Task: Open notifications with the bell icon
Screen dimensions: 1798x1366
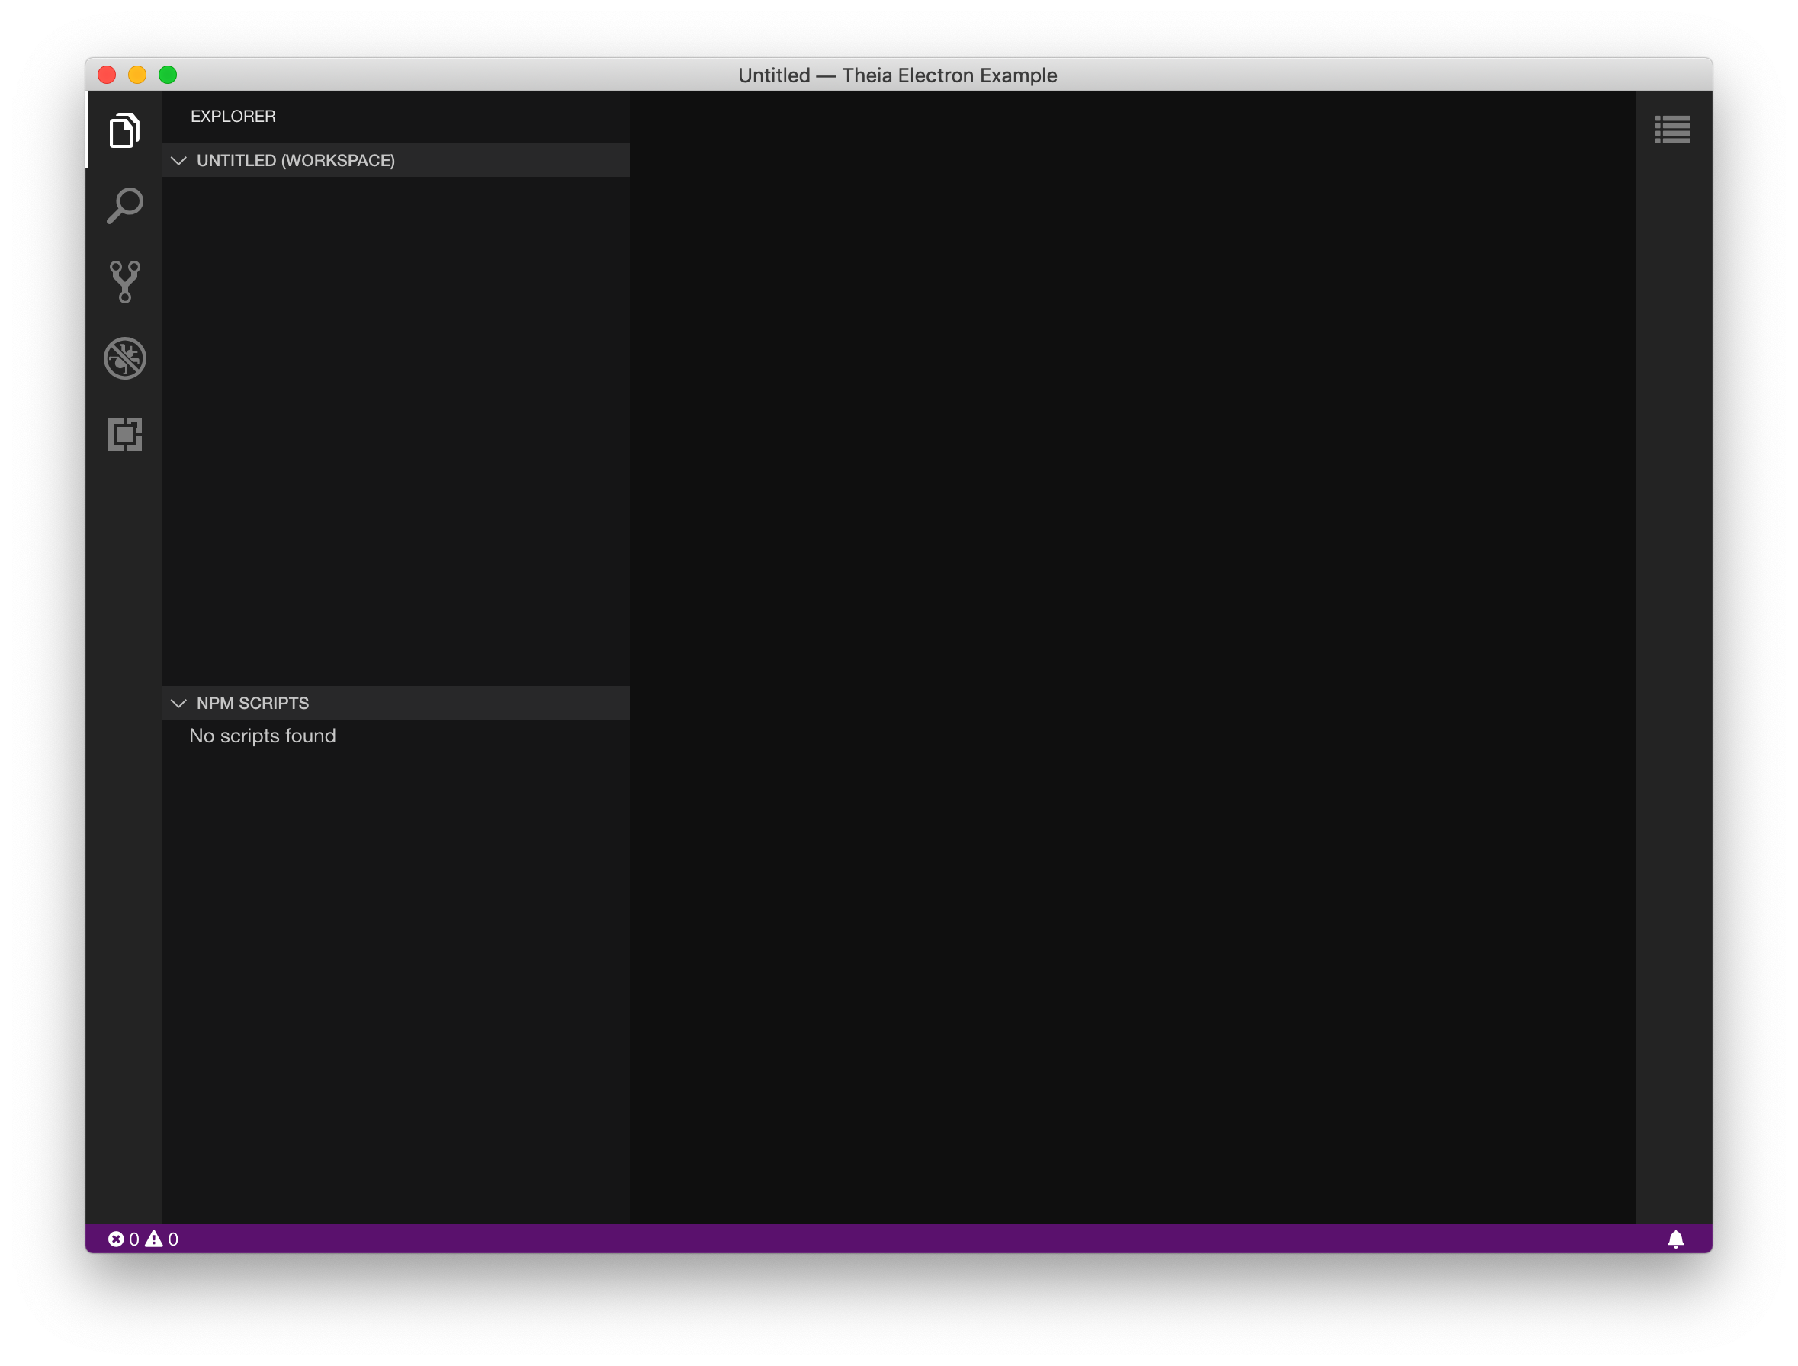Action: coord(1676,1239)
